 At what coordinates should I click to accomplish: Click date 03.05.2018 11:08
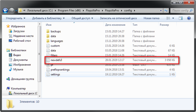pos(115,50)
